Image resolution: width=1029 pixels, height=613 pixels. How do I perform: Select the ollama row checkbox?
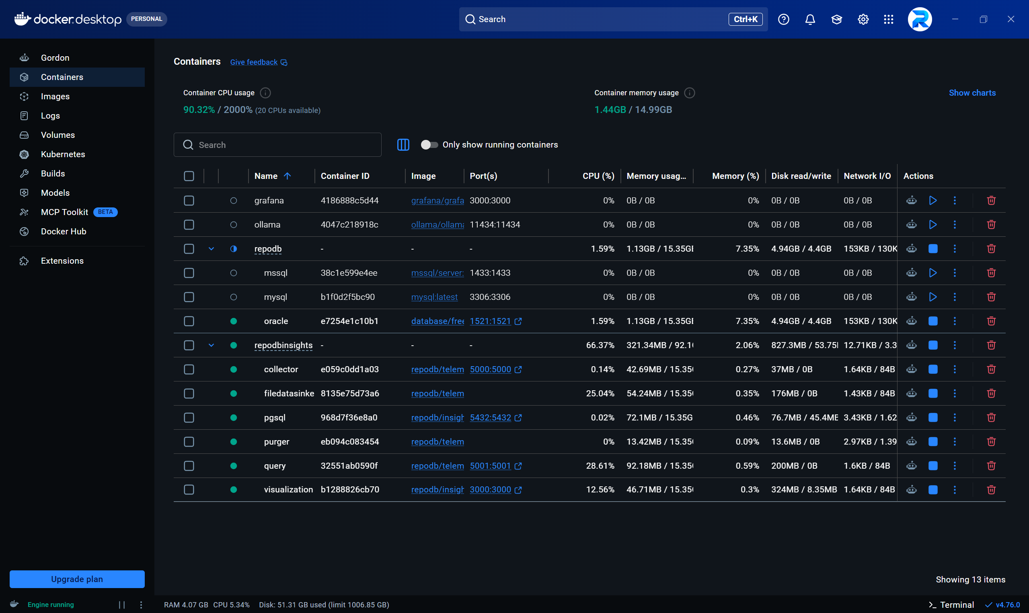click(189, 224)
